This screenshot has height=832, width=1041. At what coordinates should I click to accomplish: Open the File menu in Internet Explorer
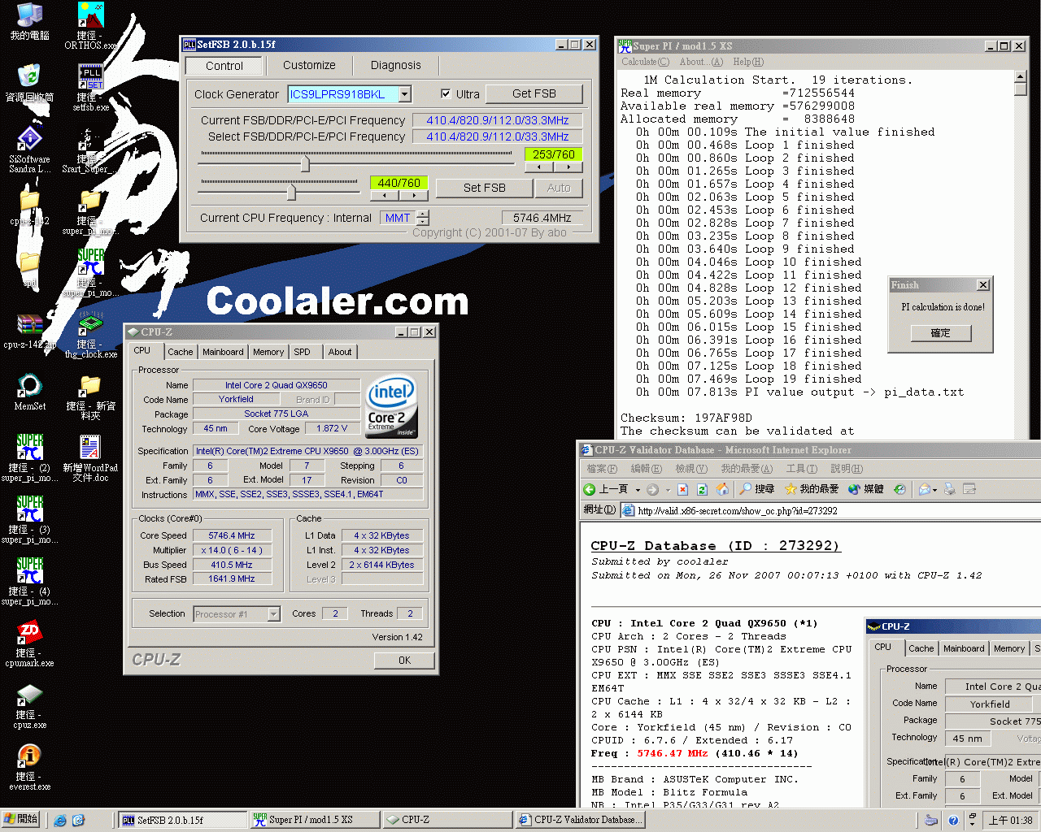click(x=602, y=469)
